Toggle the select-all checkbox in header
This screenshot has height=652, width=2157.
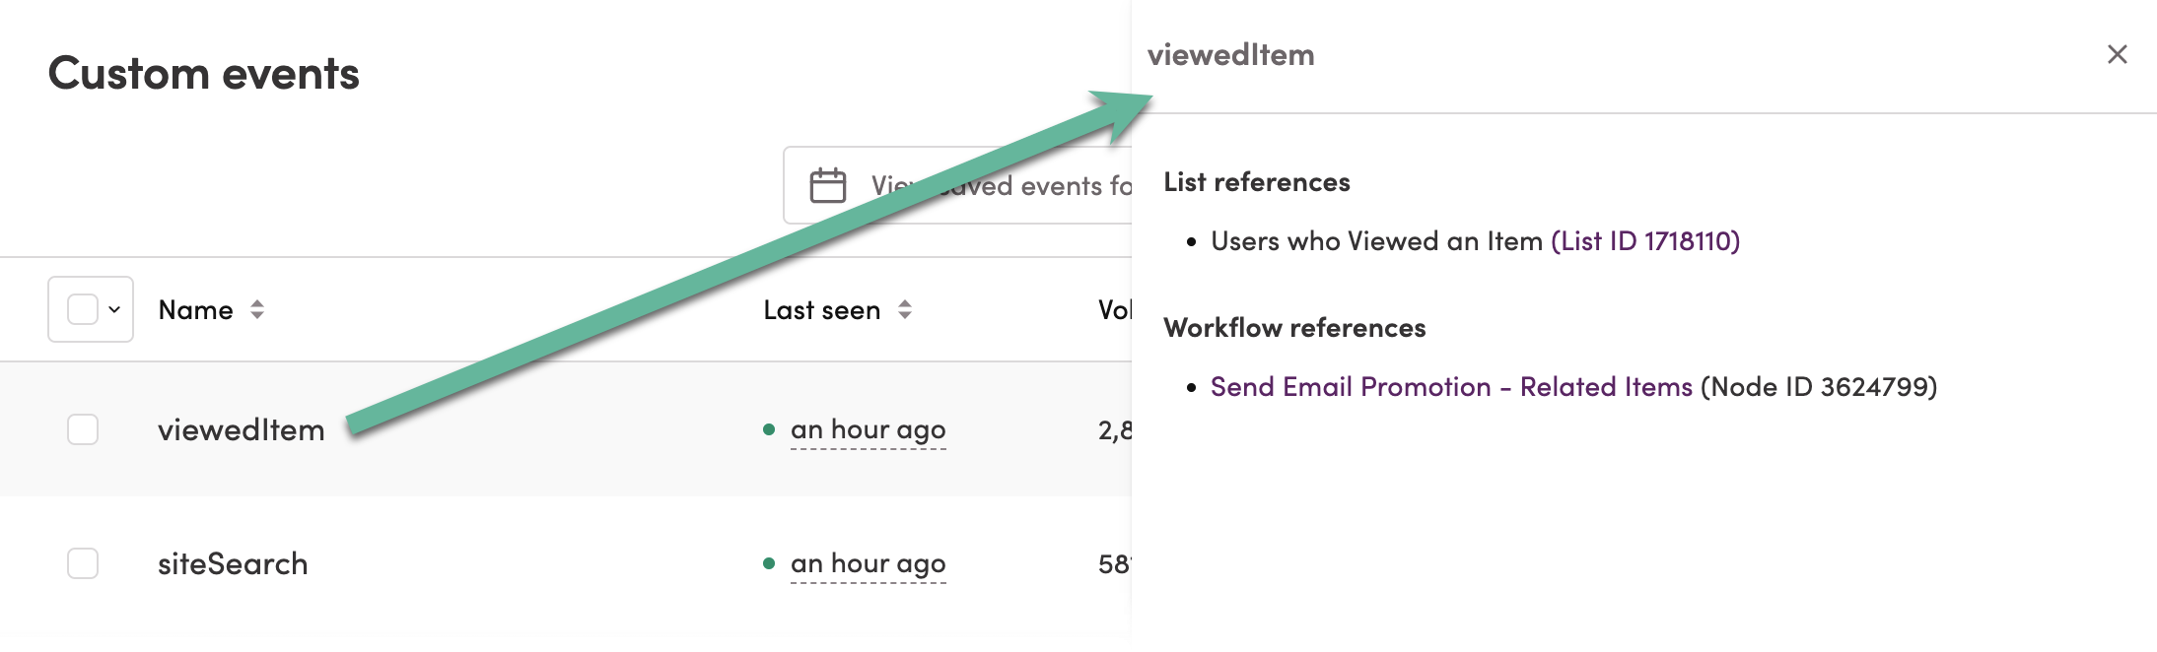[x=83, y=309]
